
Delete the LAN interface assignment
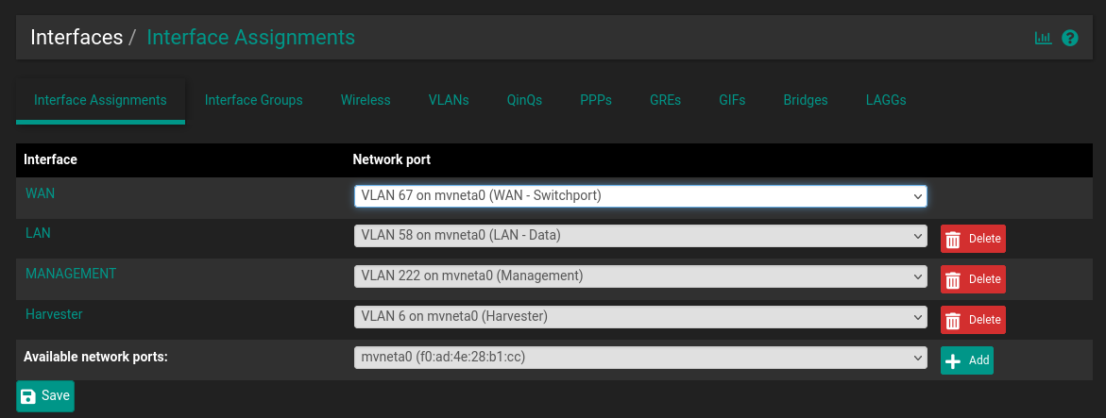pyautogui.click(x=973, y=239)
